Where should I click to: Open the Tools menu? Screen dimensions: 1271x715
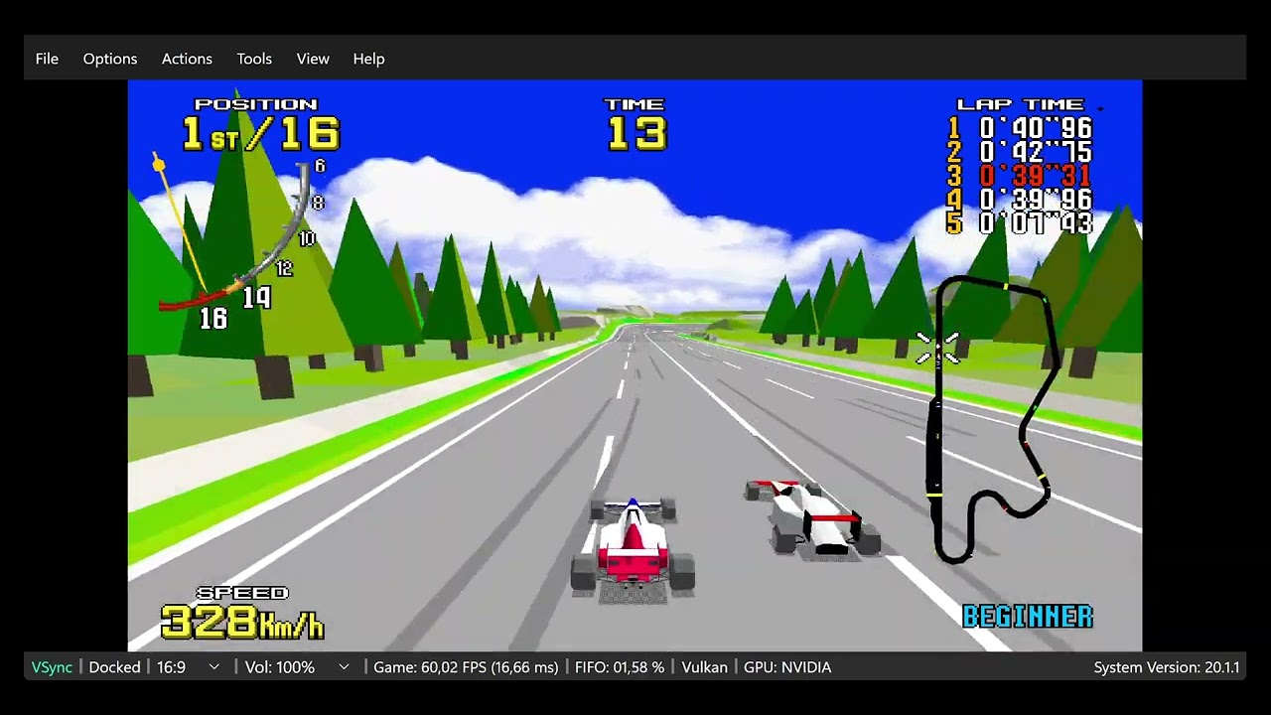pos(254,59)
